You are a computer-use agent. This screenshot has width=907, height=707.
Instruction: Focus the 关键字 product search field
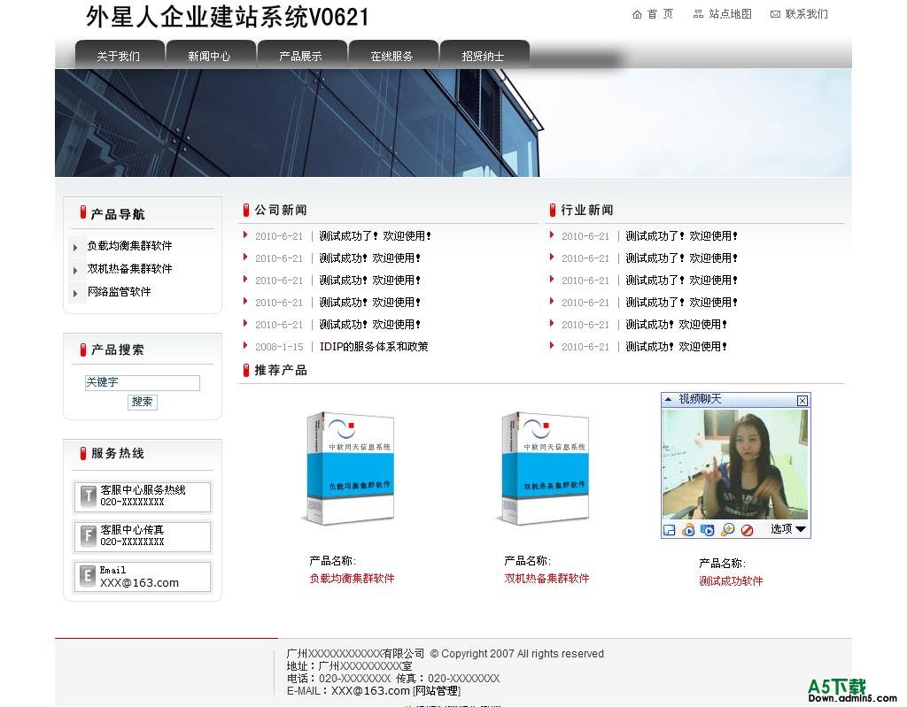[x=143, y=382]
